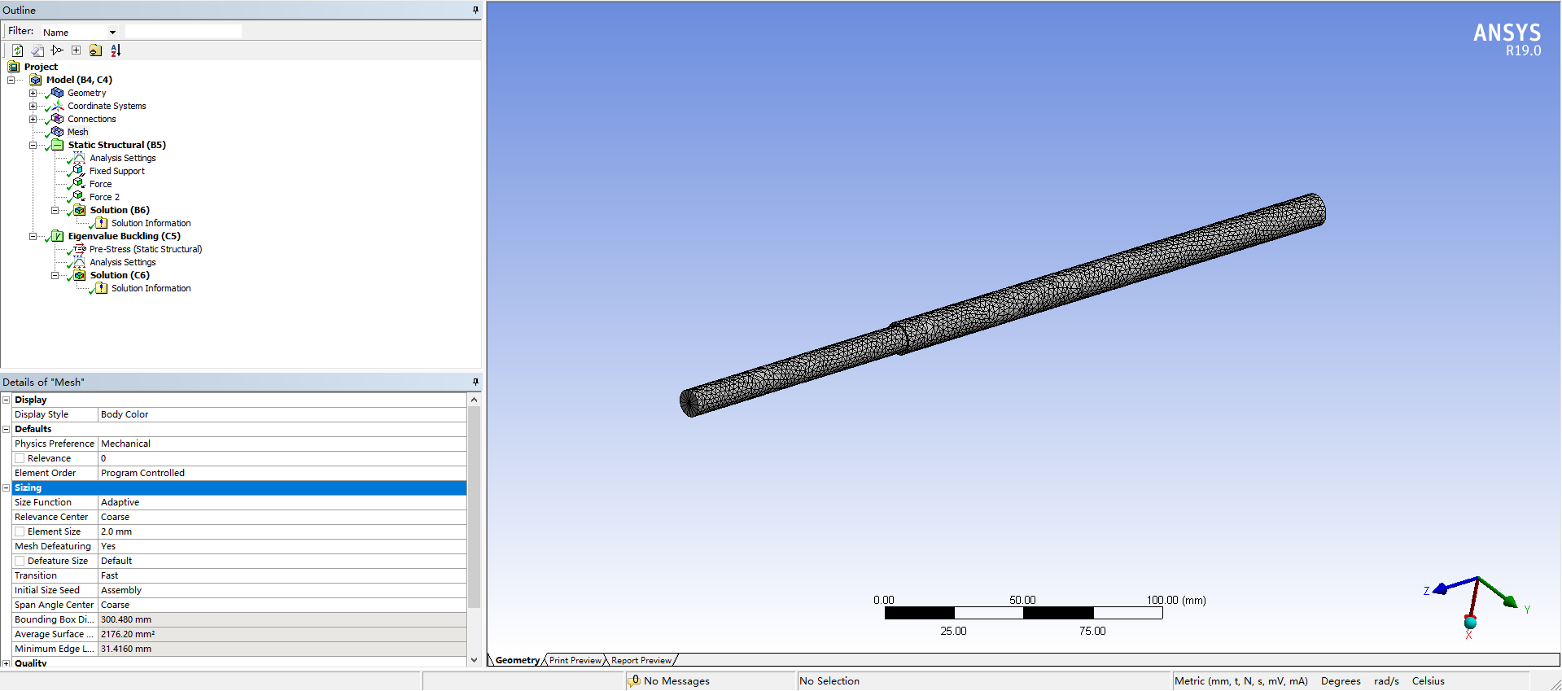Toggle the Element Size parameter checkbox

point(20,531)
